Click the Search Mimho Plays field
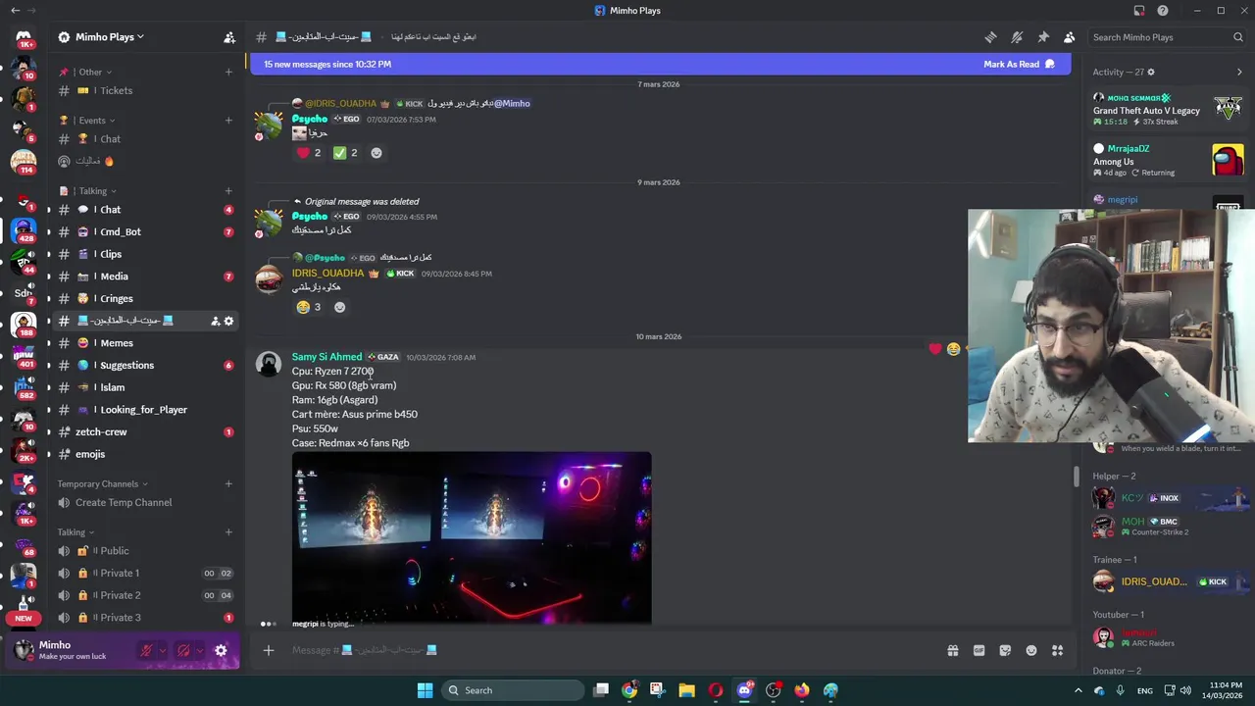This screenshot has width=1255, height=706. (x=1167, y=37)
